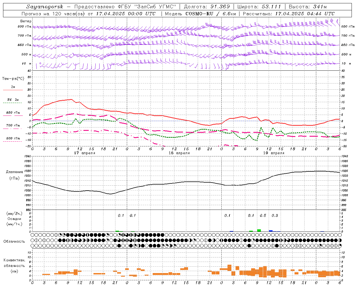Click the 0.3 precipitation amount value

(275, 215)
